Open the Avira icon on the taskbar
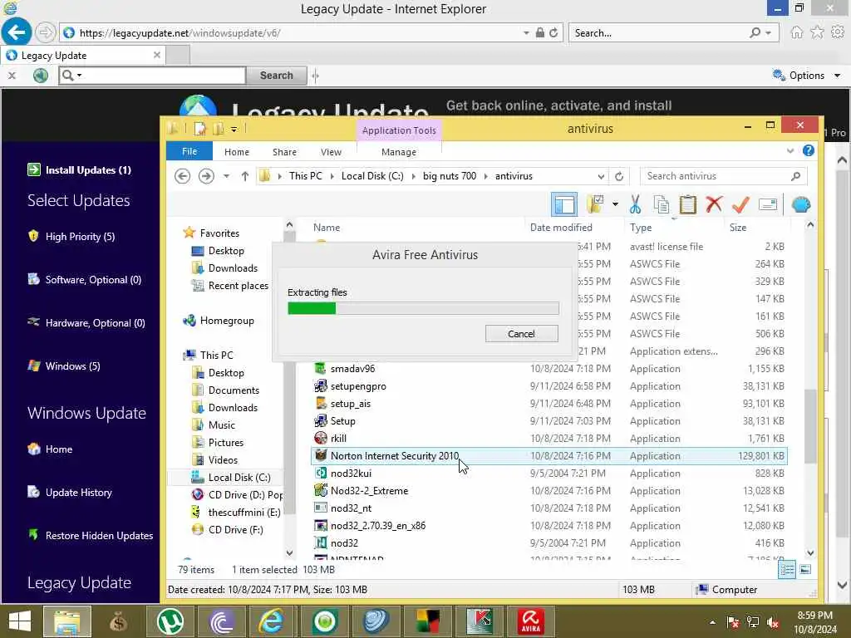 [530, 621]
